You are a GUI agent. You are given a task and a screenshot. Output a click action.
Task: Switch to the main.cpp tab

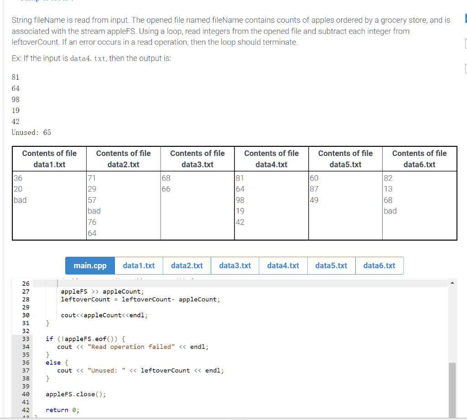pos(90,265)
